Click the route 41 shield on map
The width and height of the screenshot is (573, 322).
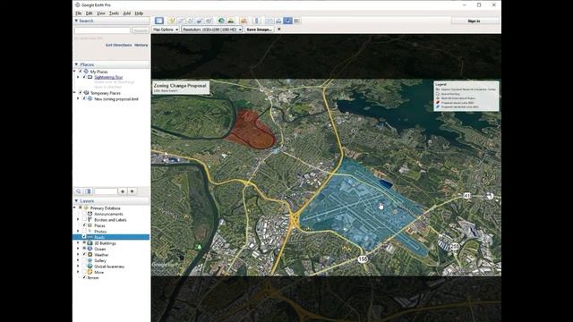[467, 196]
